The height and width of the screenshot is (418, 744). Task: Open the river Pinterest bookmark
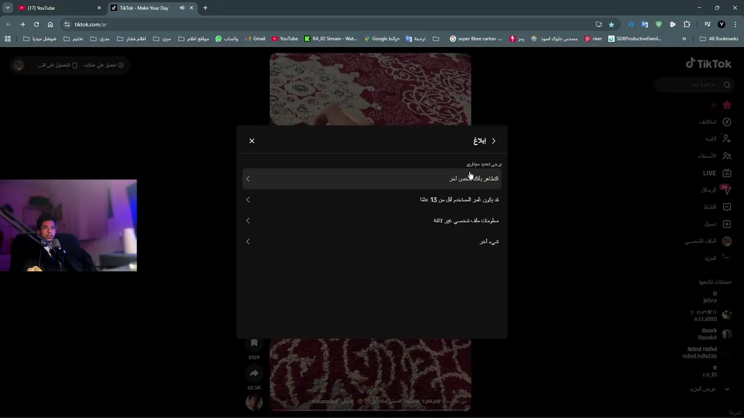(x=593, y=39)
